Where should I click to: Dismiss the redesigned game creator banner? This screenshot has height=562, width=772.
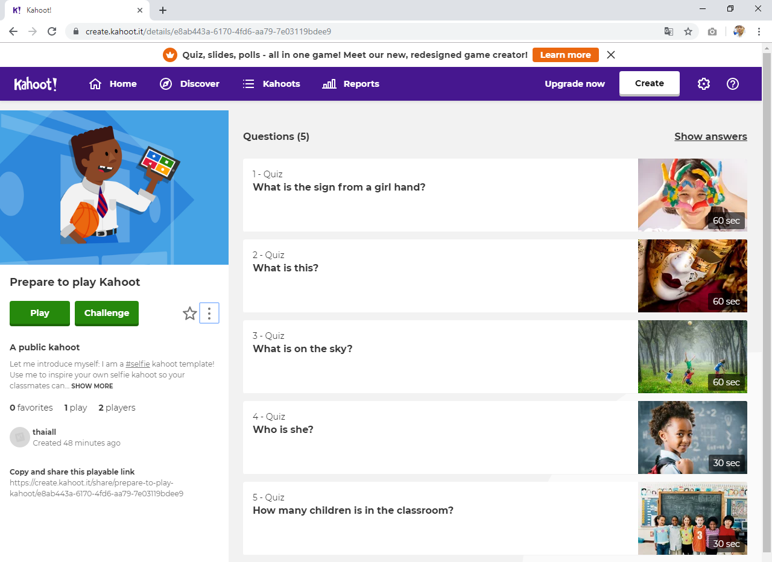611,55
